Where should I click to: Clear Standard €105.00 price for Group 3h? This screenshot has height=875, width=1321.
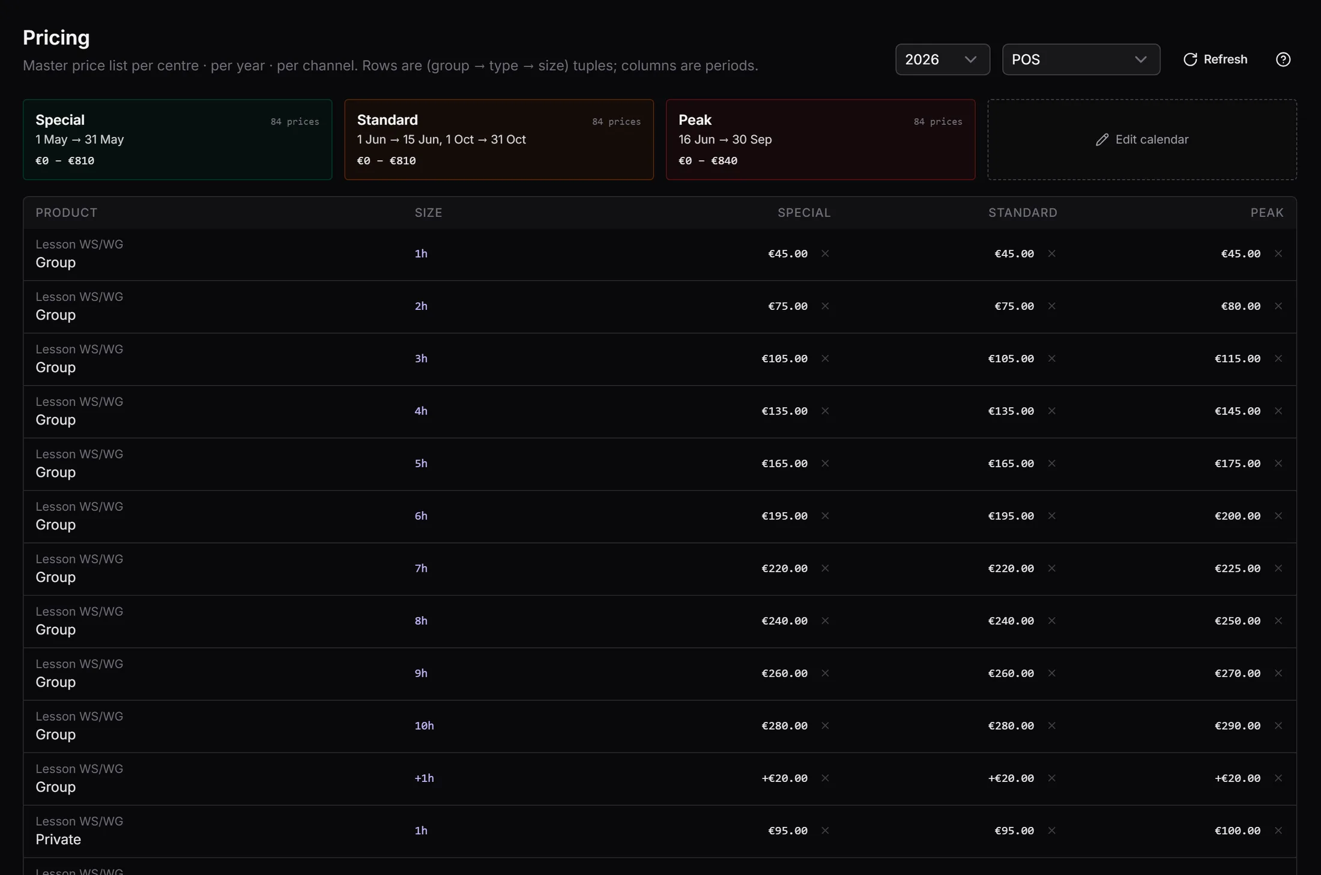click(1051, 359)
